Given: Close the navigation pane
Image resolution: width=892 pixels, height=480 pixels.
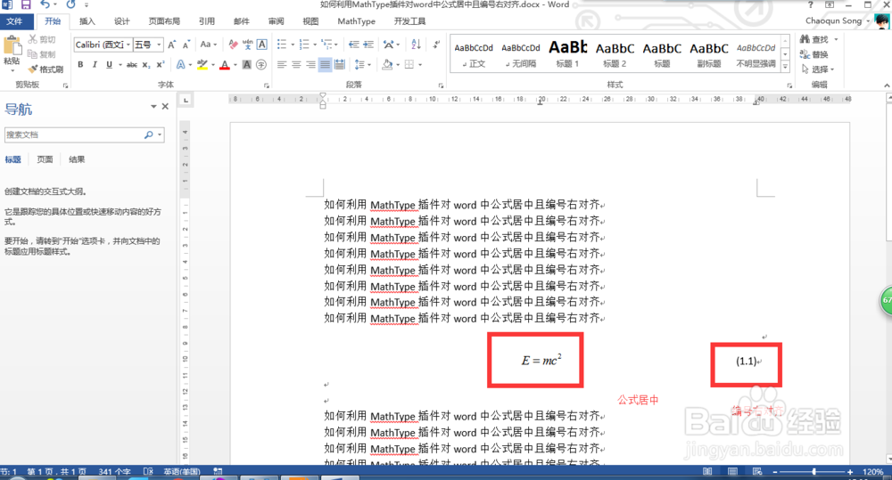Looking at the screenshot, I should (x=165, y=106).
